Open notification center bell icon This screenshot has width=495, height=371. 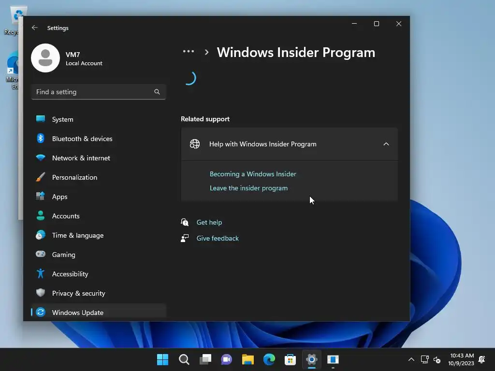(x=482, y=359)
